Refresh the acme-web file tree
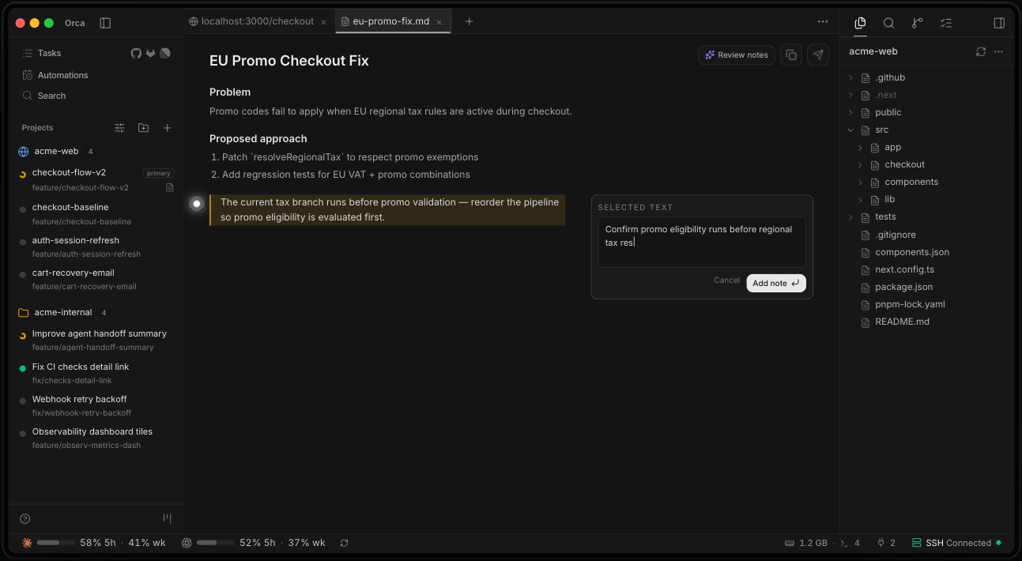The image size is (1022, 561). [x=981, y=51]
